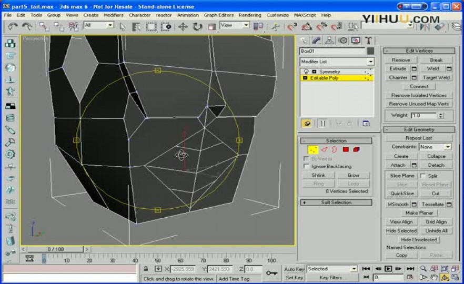Click the Redo arrow icon
Viewport: 464px width, 284px height.
coord(27,27)
